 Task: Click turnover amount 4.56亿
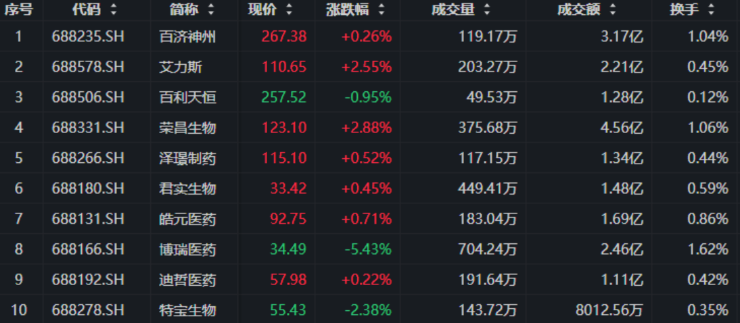click(622, 127)
